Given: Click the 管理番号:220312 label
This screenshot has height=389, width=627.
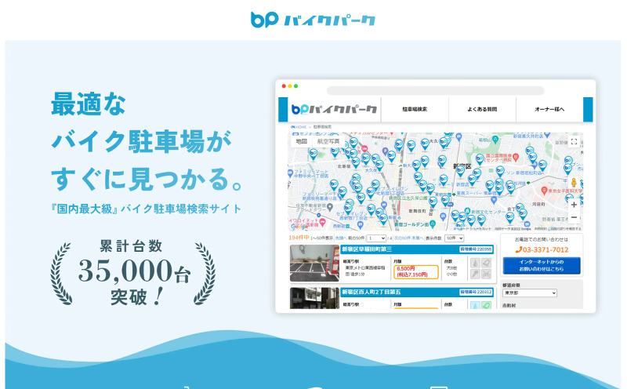Looking at the screenshot, I should pos(476,293).
